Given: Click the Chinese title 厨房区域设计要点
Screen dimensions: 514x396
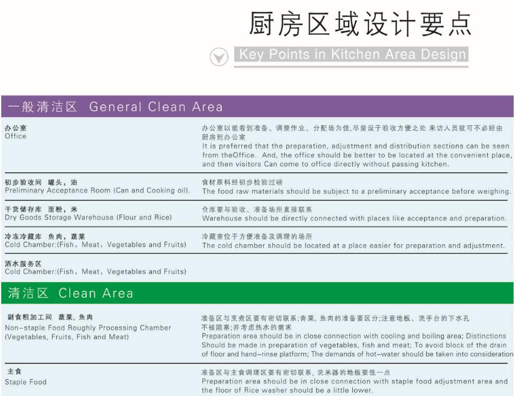Looking at the screenshot, I should tap(360, 24).
